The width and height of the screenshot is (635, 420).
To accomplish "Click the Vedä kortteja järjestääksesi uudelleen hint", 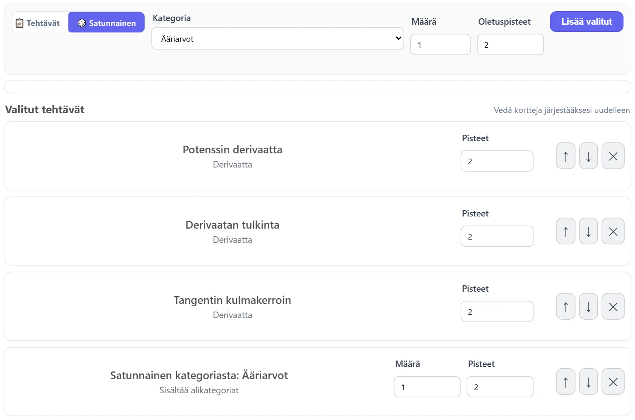I will pos(562,110).
